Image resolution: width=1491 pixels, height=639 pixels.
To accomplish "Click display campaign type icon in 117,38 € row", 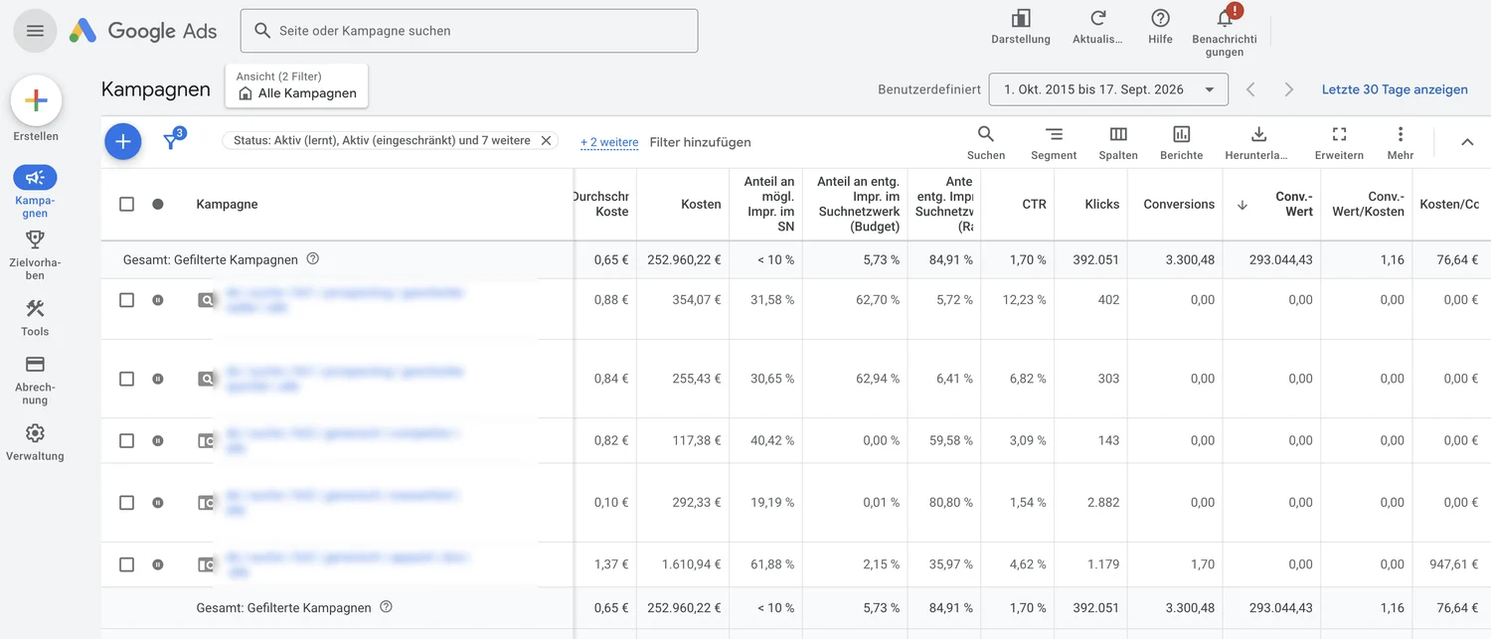I will (x=206, y=440).
